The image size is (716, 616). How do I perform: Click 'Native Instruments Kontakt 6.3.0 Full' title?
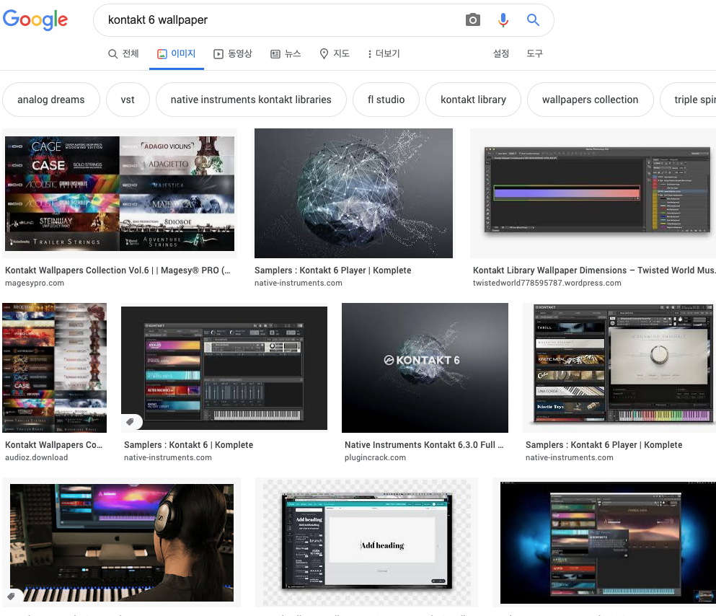(424, 445)
